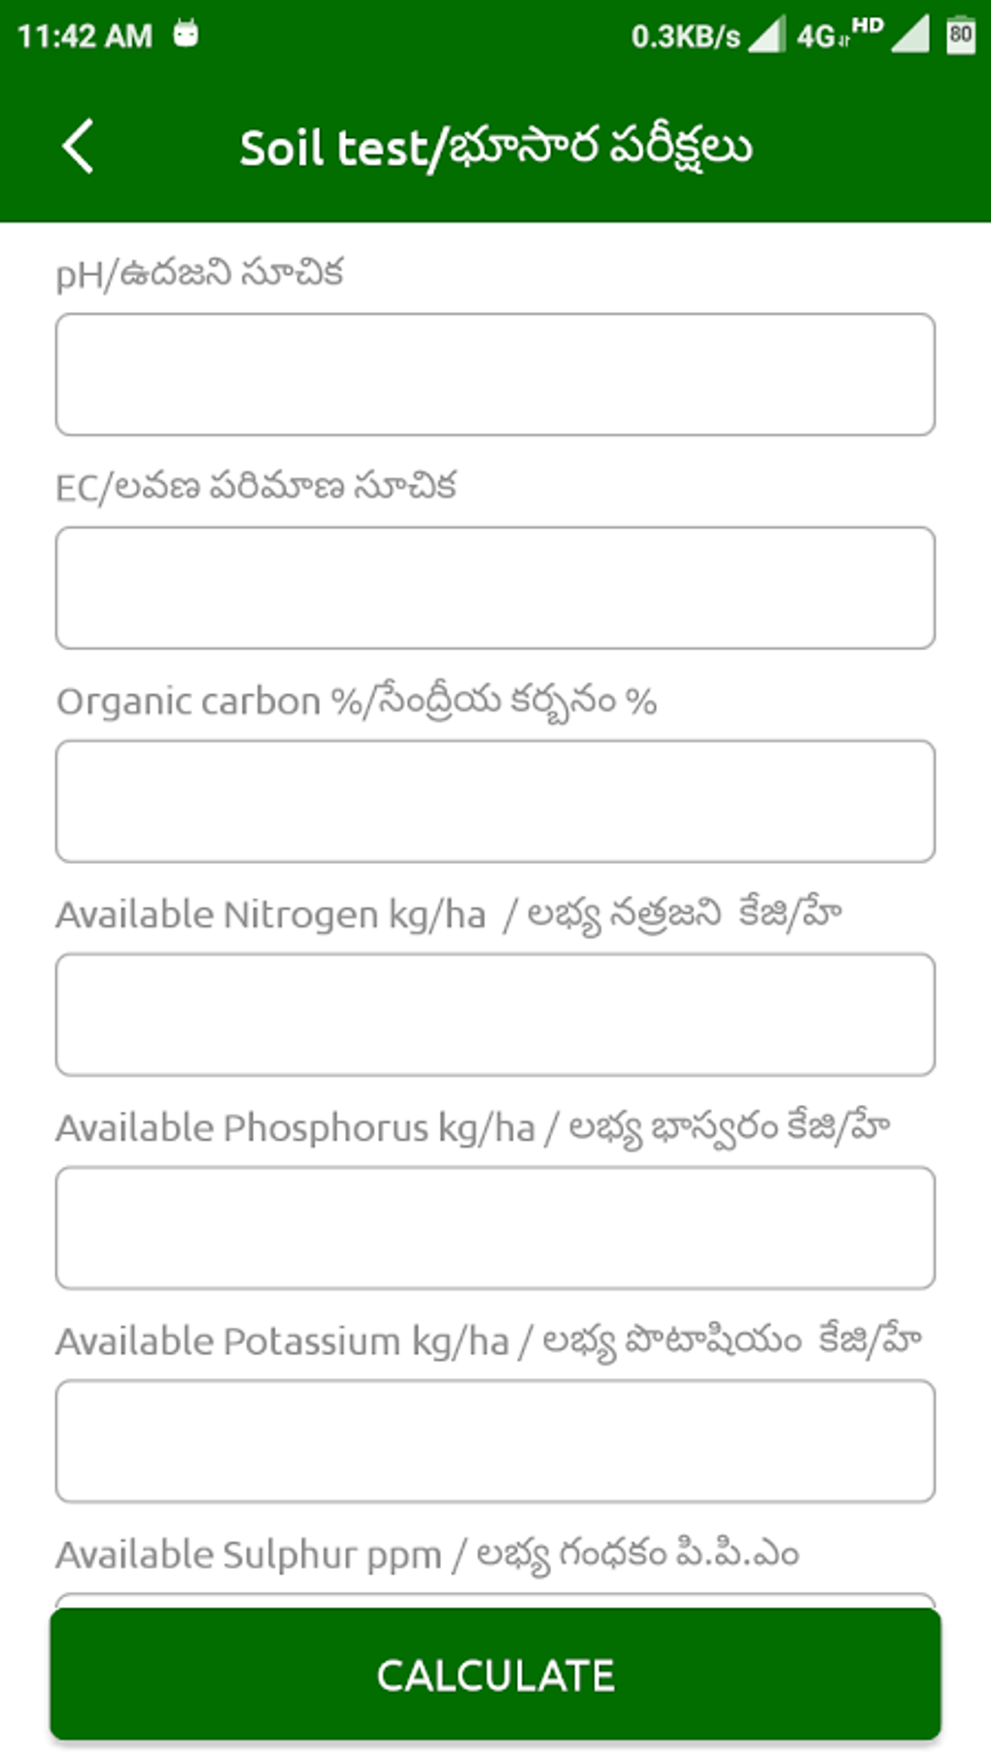Click the Organic carbon % input box

[495, 802]
